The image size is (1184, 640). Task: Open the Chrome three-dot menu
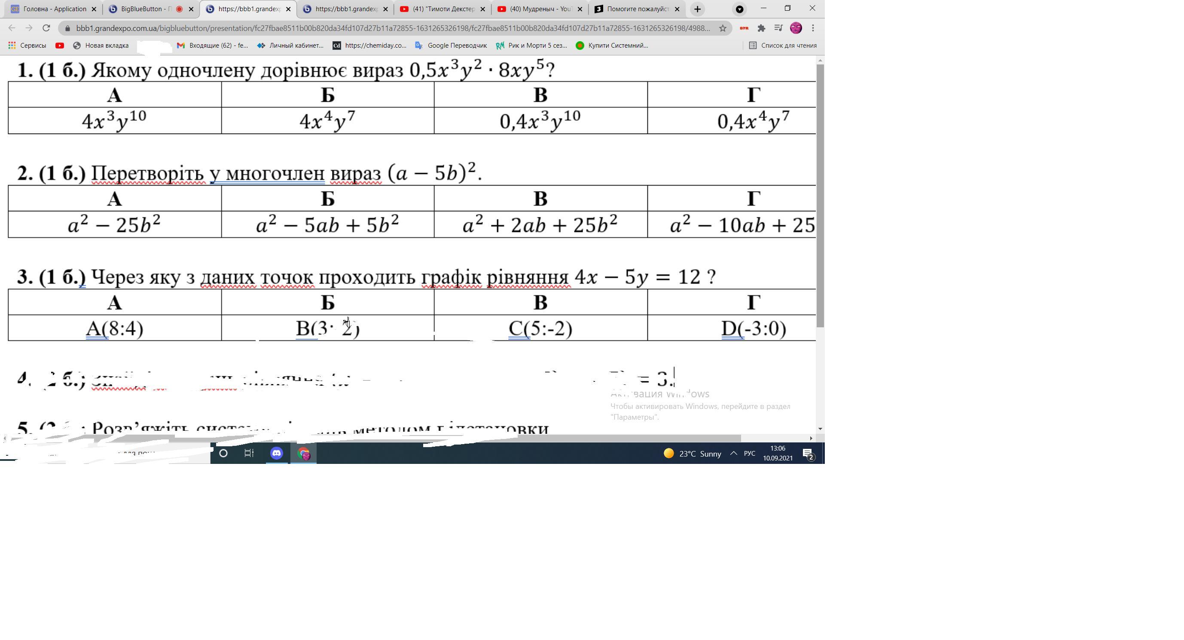813,28
